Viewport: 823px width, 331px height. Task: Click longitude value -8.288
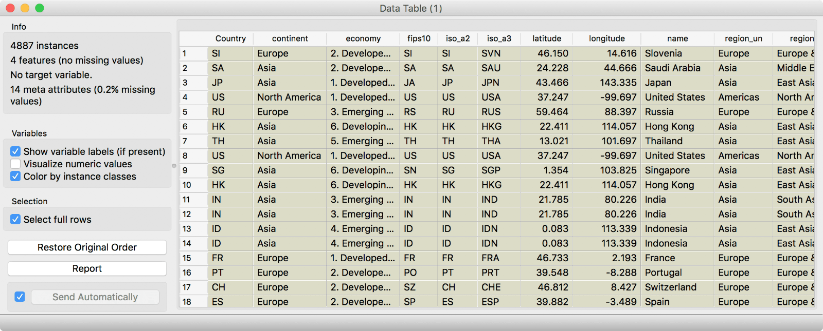[x=607, y=272]
